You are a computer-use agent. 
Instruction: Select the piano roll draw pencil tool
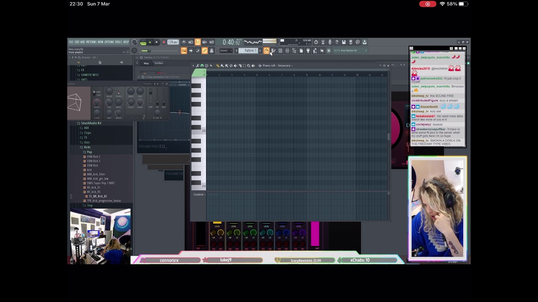pyautogui.click(x=218, y=65)
